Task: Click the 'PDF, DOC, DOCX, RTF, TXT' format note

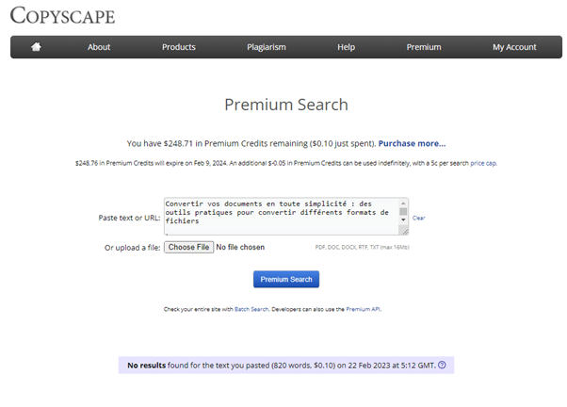Action: tap(362, 248)
